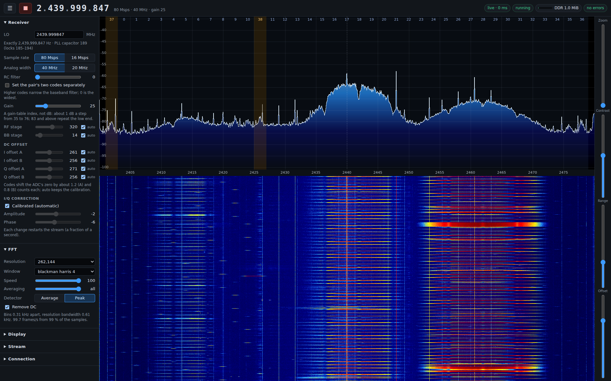Image resolution: width=611 pixels, height=381 pixels.
Task: Select 16 Msps sample rate
Action: pyautogui.click(x=80, y=57)
